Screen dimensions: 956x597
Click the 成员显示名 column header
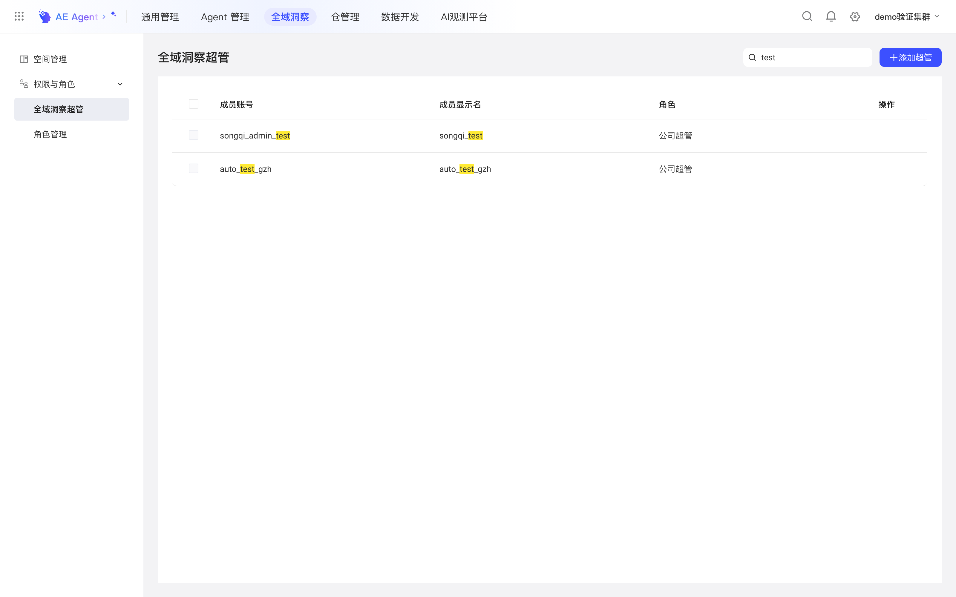tap(460, 104)
